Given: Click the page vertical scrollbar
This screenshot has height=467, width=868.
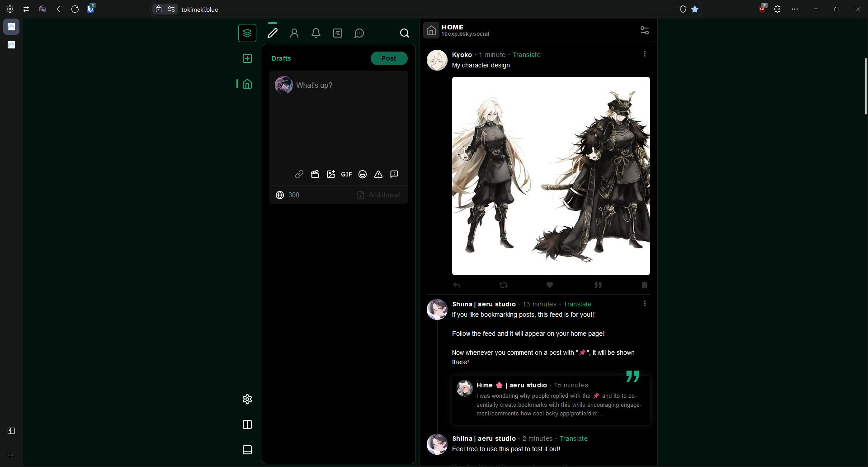Looking at the screenshot, I should (866, 86).
